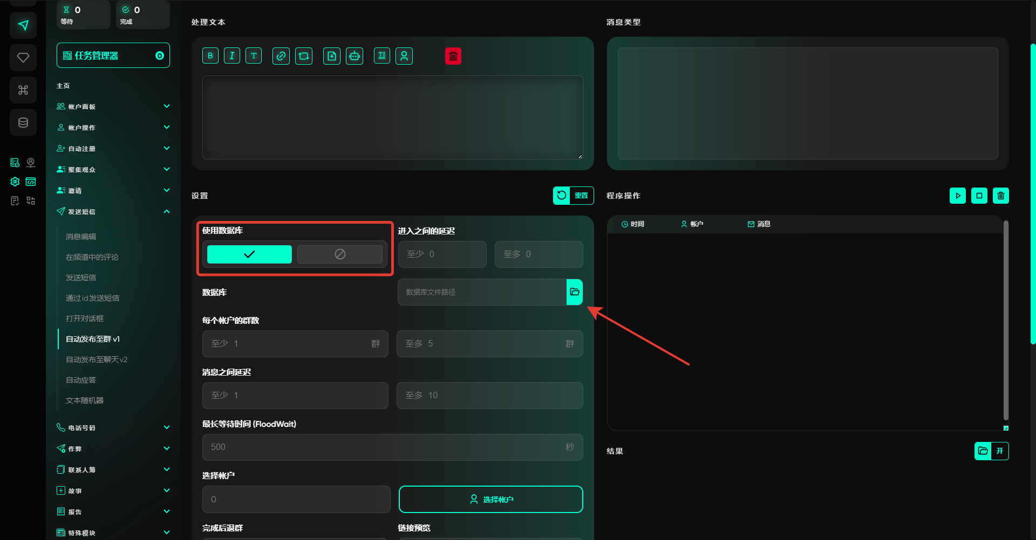Image resolution: width=1036 pixels, height=540 pixels.
Task: Click the 选择帐户 button
Action: point(490,500)
